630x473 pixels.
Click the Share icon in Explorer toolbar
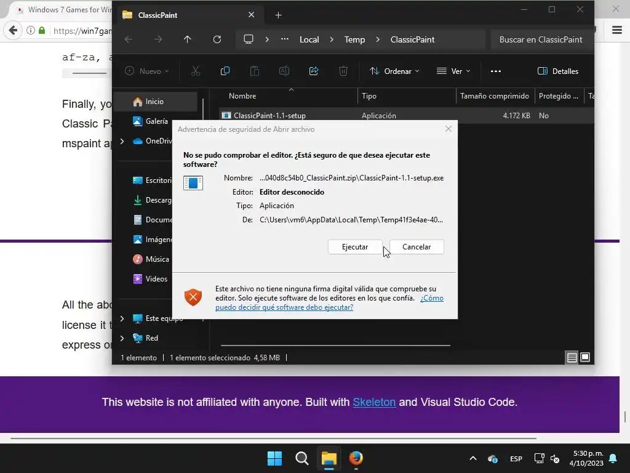(x=314, y=71)
